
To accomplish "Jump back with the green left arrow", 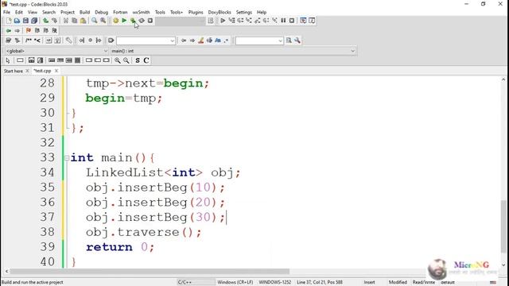I will [9, 30].
